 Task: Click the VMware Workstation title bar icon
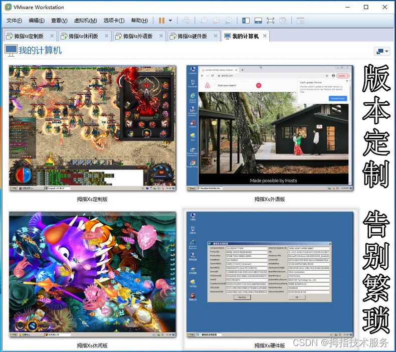pos(8,7)
